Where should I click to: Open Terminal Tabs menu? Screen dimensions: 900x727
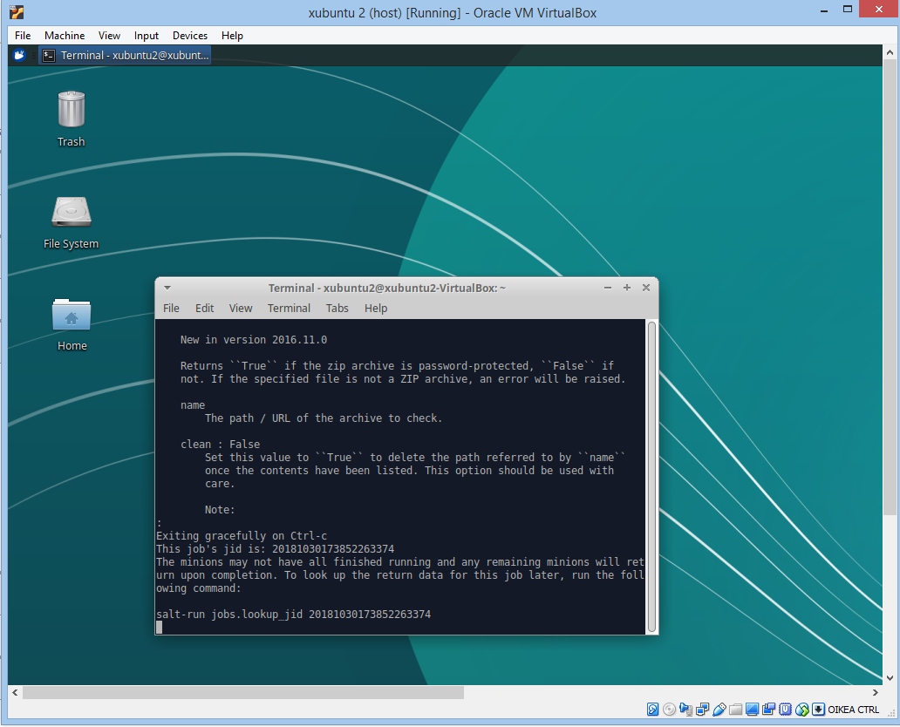pyautogui.click(x=337, y=308)
